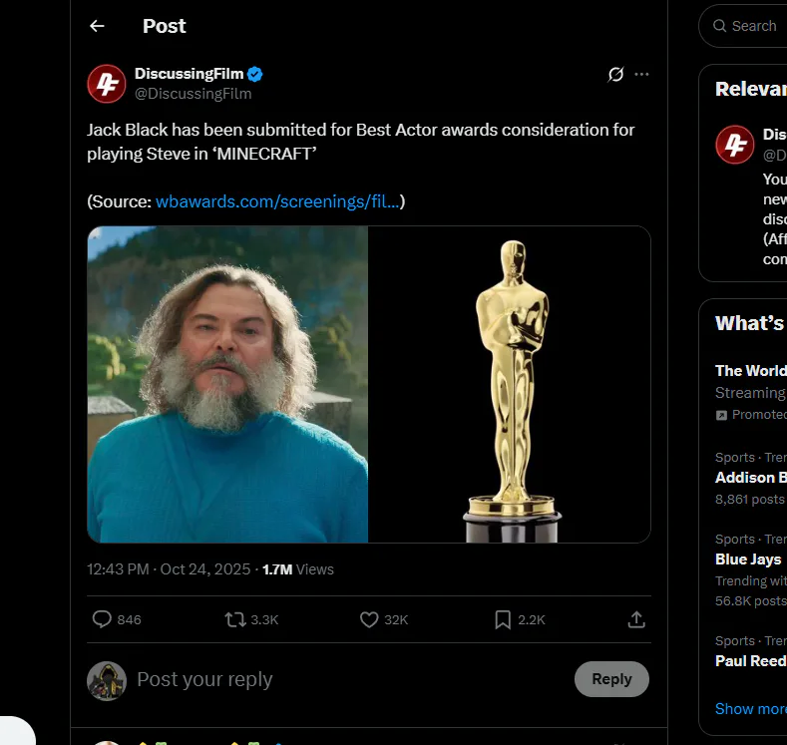Image resolution: width=787 pixels, height=745 pixels.
Task: Click the gray Reply button
Action: pos(611,679)
